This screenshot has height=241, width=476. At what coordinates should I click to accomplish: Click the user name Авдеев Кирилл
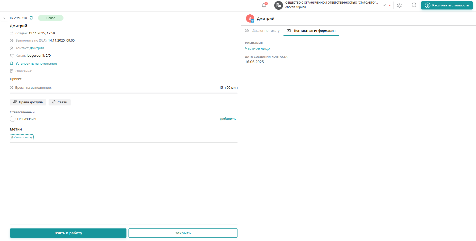296,7
